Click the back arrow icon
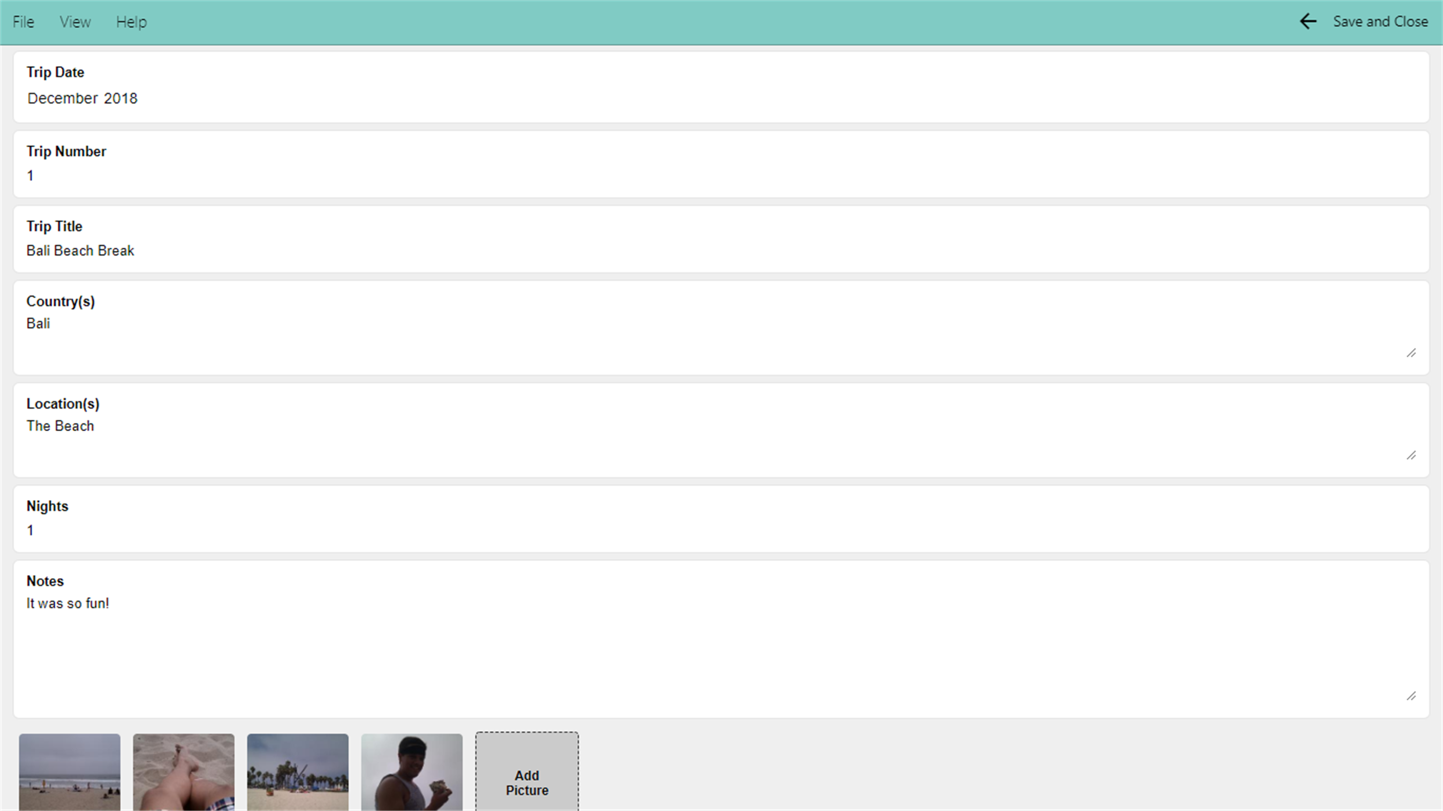This screenshot has height=811, width=1443. 1307,22
